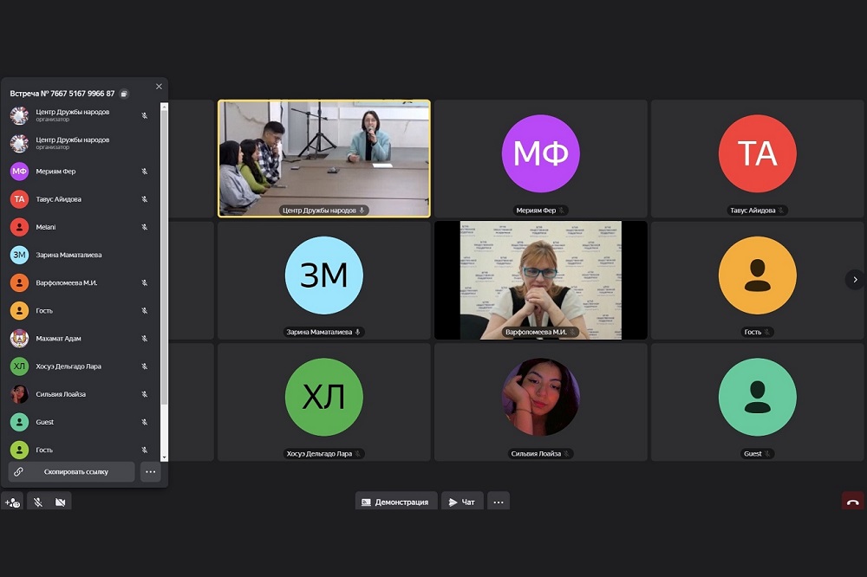
Task: Open the Чат panel
Action: tap(462, 502)
